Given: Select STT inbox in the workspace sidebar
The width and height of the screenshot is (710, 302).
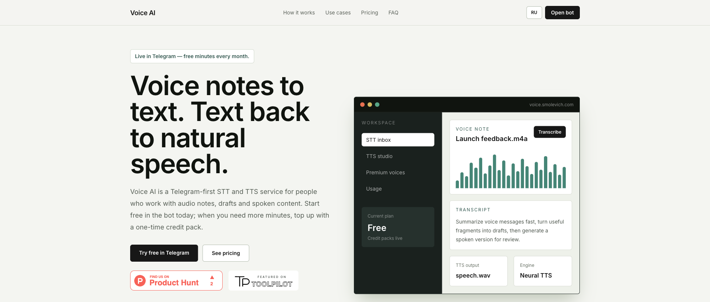Looking at the screenshot, I should [x=398, y=140].
